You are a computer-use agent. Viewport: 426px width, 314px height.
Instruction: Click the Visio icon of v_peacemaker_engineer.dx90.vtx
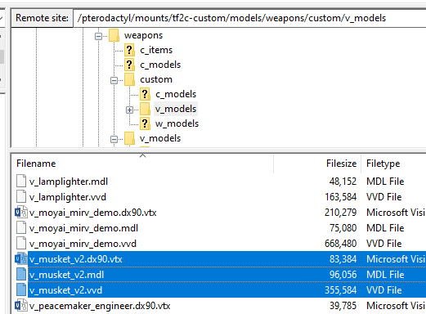click(21, 306)
